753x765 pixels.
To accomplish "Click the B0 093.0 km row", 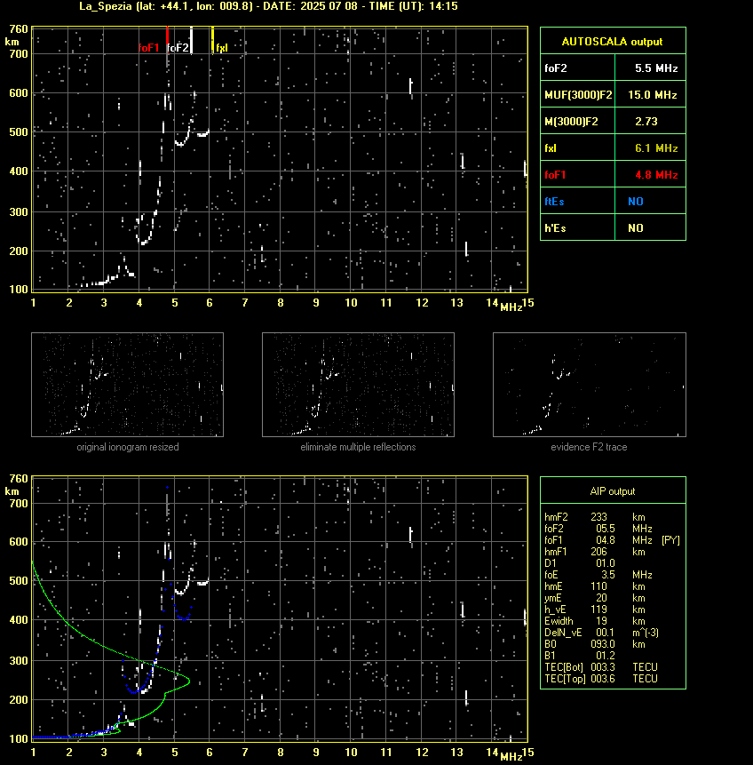I will click(595, 644).
